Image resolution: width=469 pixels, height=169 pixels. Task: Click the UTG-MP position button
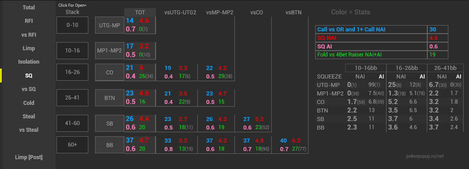coord(109,25)
